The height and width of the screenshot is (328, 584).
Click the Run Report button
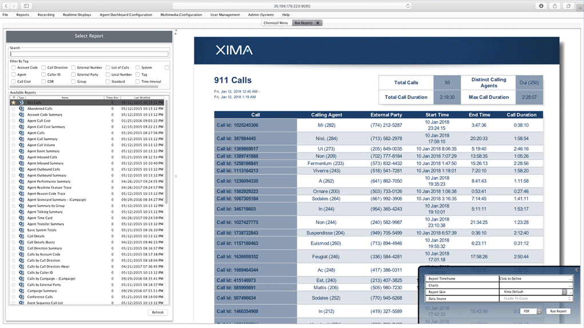(558, 311)
